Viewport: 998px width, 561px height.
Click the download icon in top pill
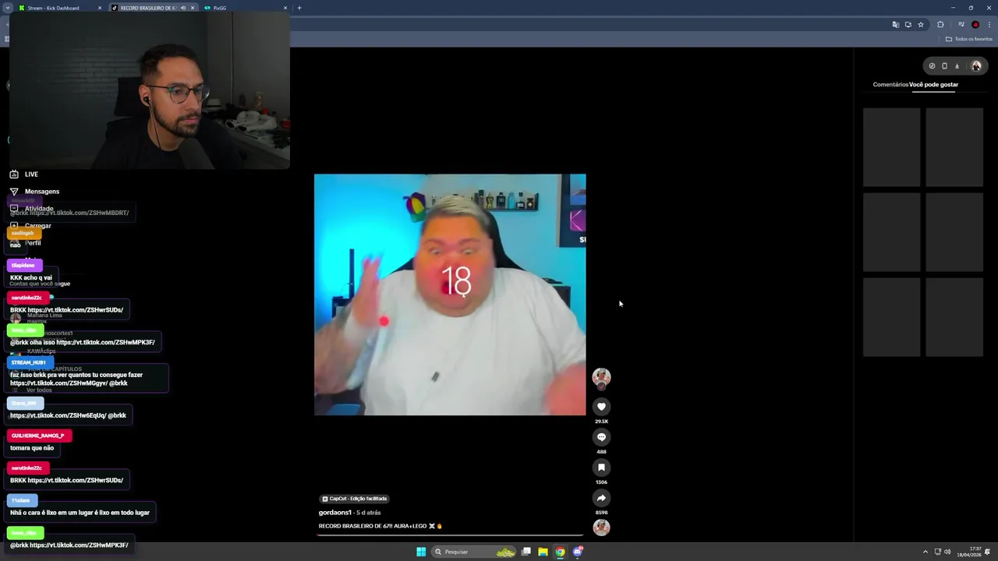[x=957, y=66]
